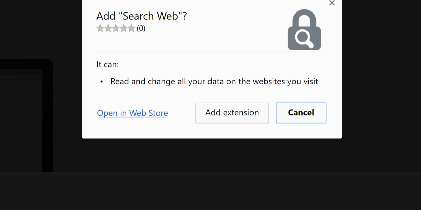Image resolution: width=421 pixels, height=210 pixels.
Task: Open the extension in Web Store
Action: click(x=132, y=113)
